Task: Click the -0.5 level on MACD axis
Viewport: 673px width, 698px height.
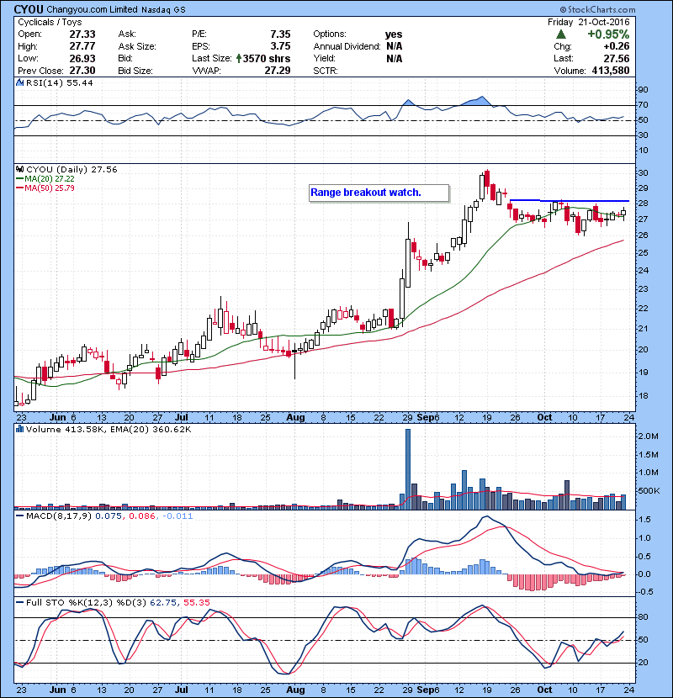Action: (x=644, y=592)
